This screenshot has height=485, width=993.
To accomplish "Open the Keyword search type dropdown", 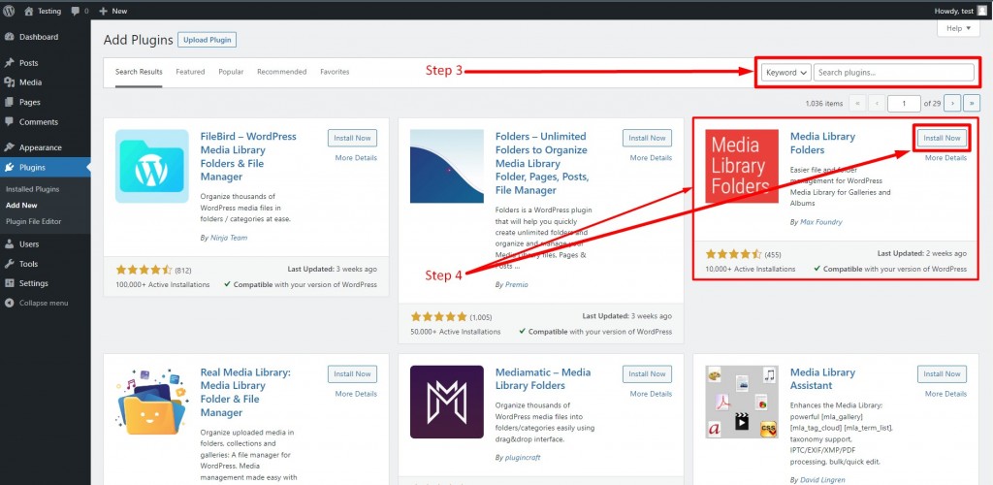I will [785, 72].
